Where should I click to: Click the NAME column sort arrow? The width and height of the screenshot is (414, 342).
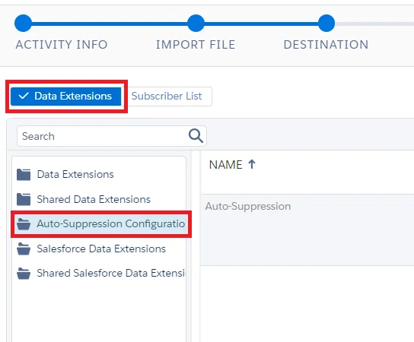point(252,164)
